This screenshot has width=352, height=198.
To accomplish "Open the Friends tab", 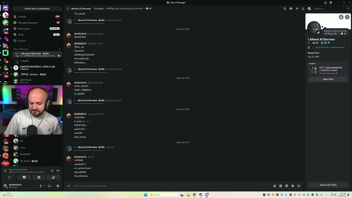I will point(37,16).
